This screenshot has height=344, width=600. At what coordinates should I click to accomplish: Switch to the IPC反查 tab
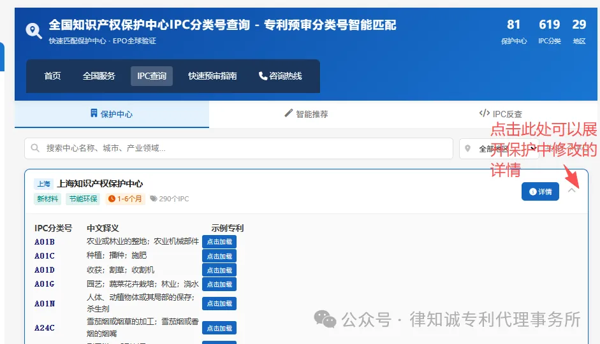pyautogui.click(x=501, y=114)
